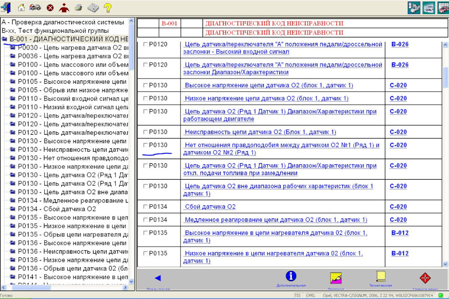Go to the Home page icon
This screenshot has height=299, width=449.
coord(21,7)
